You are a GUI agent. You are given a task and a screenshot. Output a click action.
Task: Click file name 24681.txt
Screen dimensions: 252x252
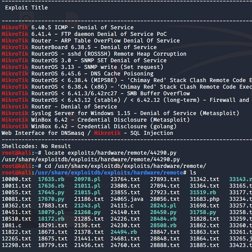click(125, 238)
